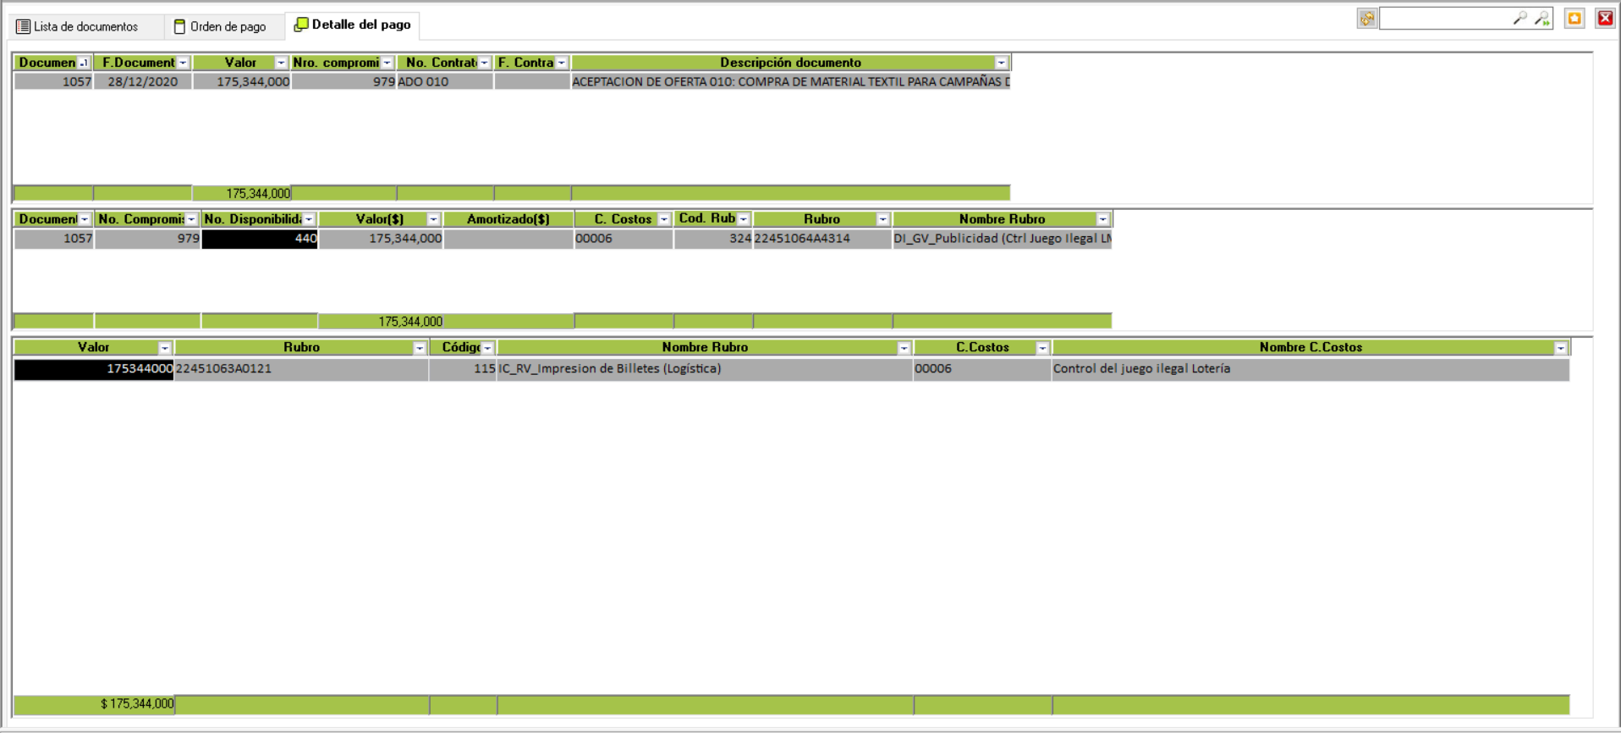Close the panel with the red X
Screen dimensions: 1621x733
pyautogui.click(x=1605, y=19)
